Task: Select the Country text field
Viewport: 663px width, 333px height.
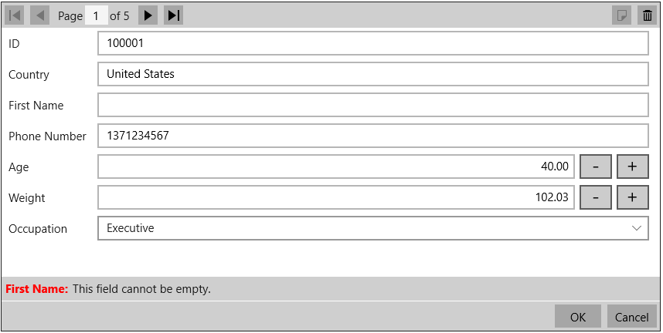Action: pyautogui.click(x=372, y=74)
